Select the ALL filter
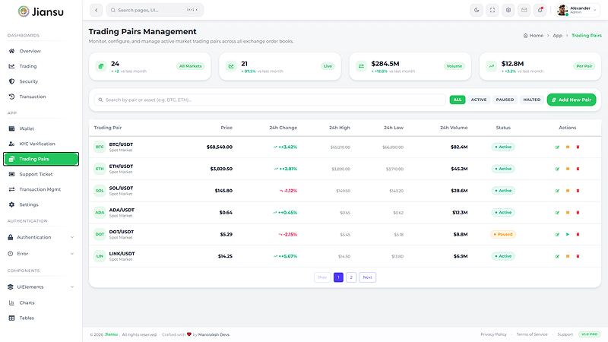The height and width of the screenshot is (342, 608). click(x=458, y=100)
